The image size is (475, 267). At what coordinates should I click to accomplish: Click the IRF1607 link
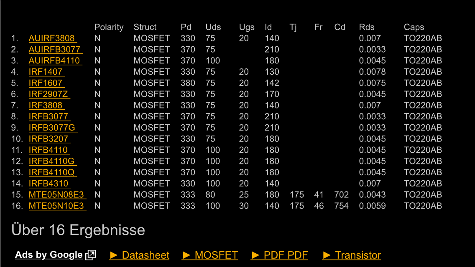click(x=46, y=83)
